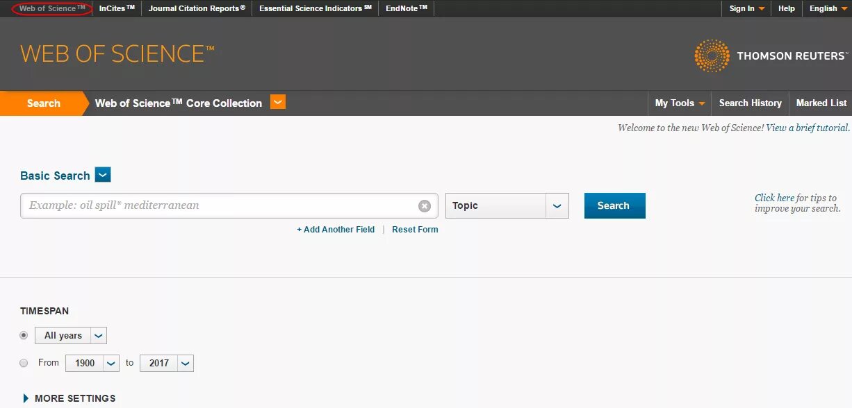Open the Basic Search type dropdown arrow
The image size is (852, 408).
point(103,175)
